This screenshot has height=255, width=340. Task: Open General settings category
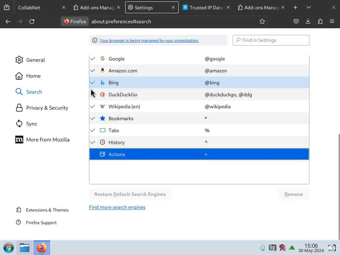pos(30,60)
